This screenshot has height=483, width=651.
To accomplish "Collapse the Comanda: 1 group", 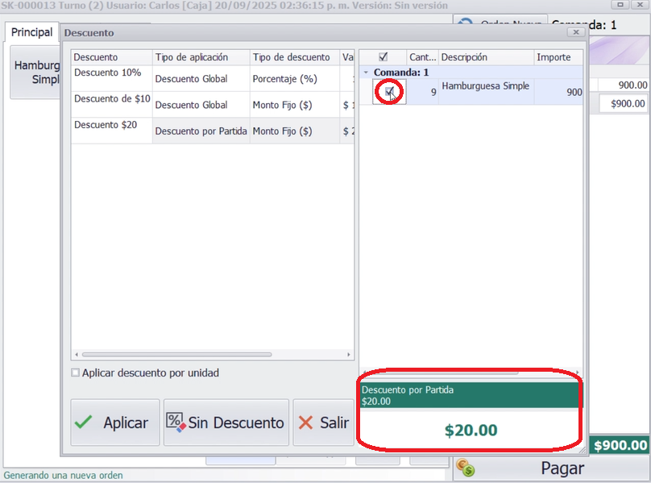I will [x=367, y=73].
